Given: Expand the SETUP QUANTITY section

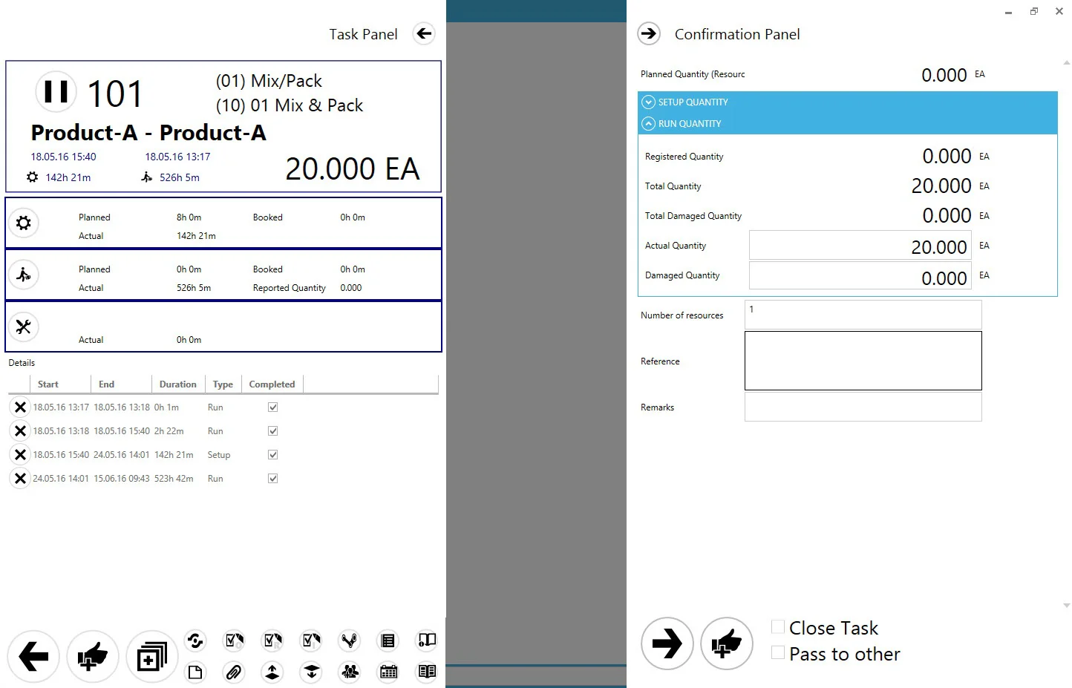Looking at the screenshot, I should click(648, 102).
